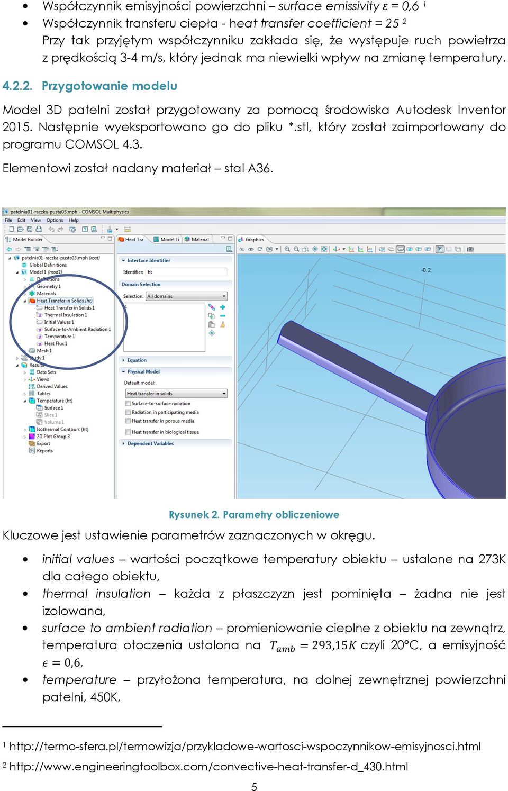
Task: Click the Undo arrow icon
Action: click(x=51, y=229)
